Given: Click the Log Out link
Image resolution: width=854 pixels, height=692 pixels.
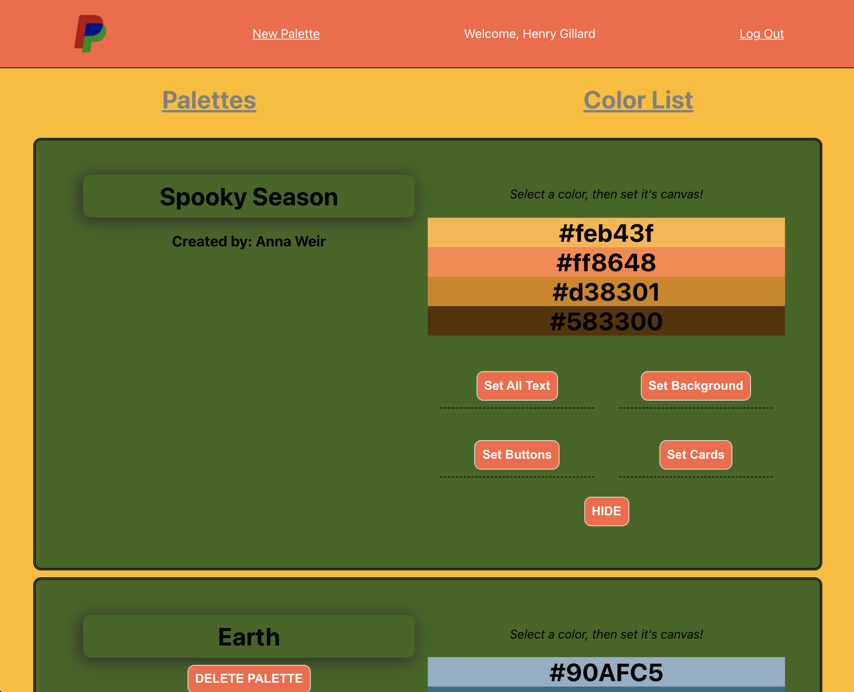Looking at the screenshot, I should (761, 34).
